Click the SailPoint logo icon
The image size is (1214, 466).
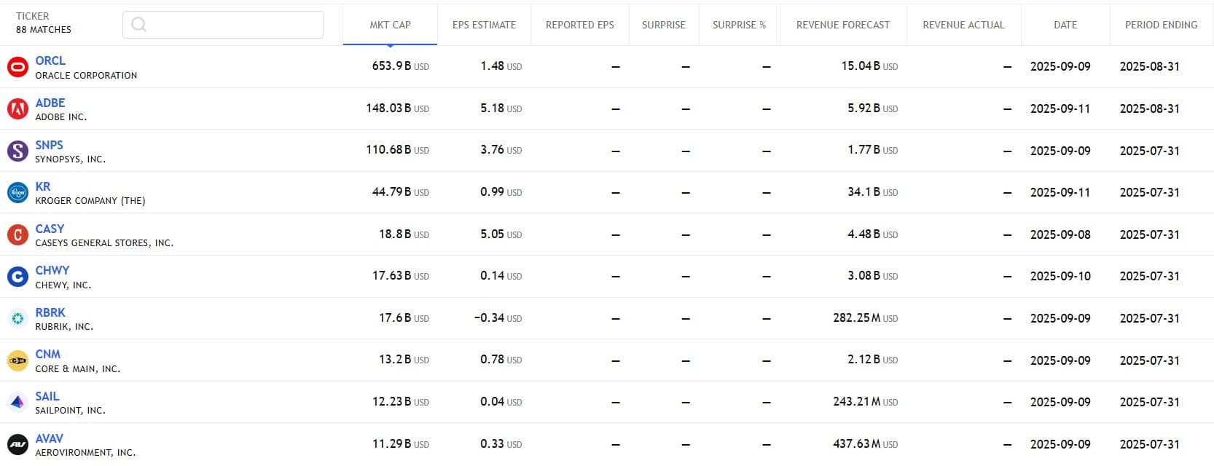[17, 402]
